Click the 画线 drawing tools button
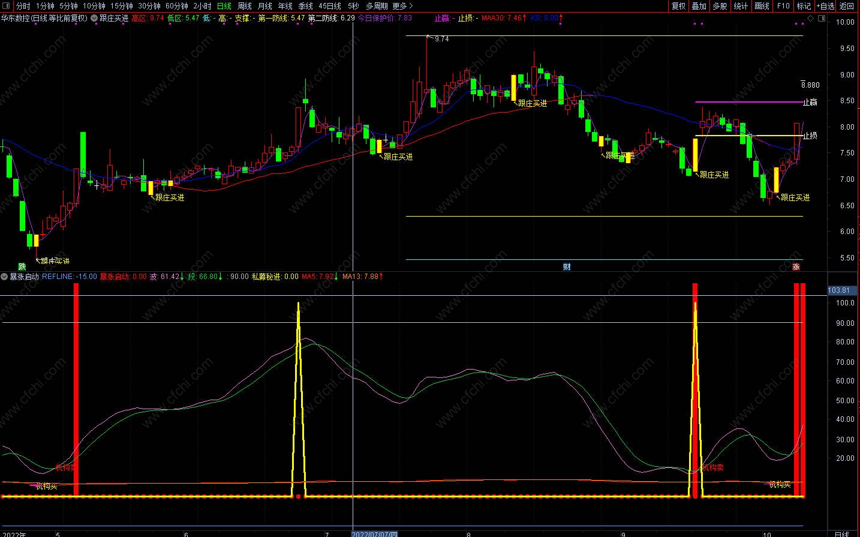The height and width of the screenshot is (537, 860). tap(762, 6)
